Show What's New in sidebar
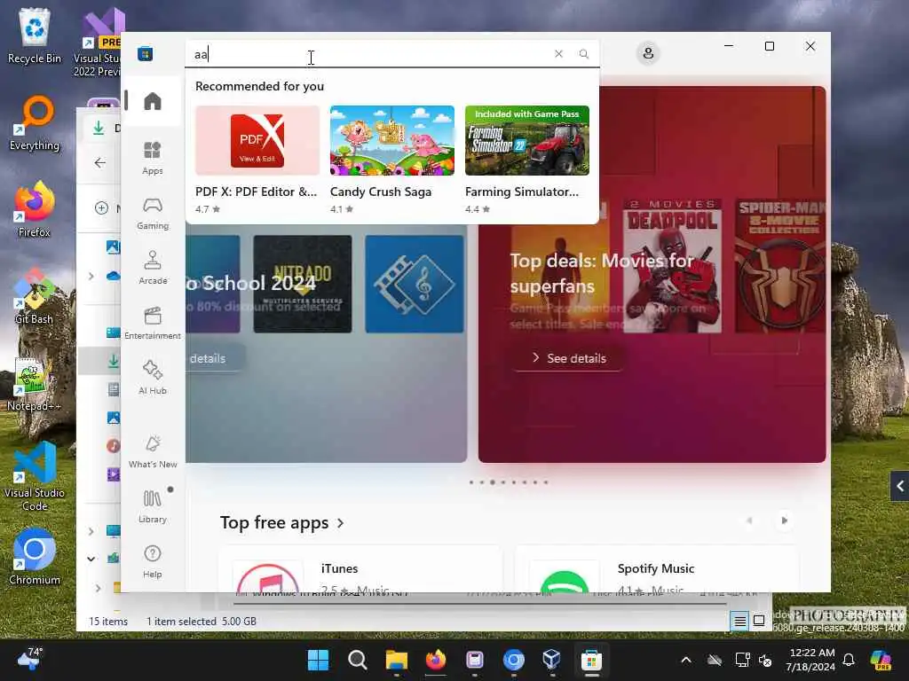 tap(153, 451)
